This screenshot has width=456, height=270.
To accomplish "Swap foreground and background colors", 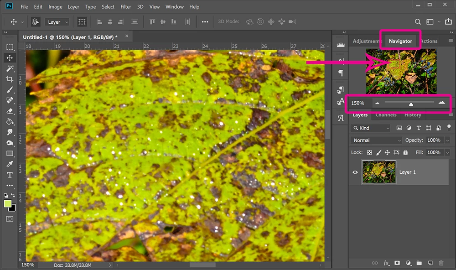I will pos(13,195).
